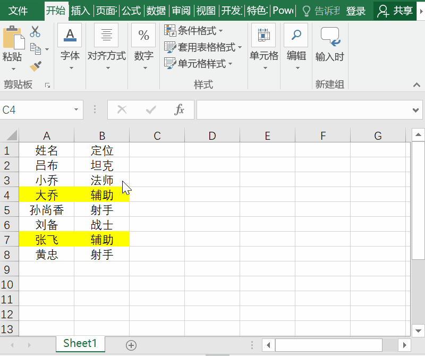Click horizontal scrollbar right arrow
425x356 pixels.
[x=404, y=345]
